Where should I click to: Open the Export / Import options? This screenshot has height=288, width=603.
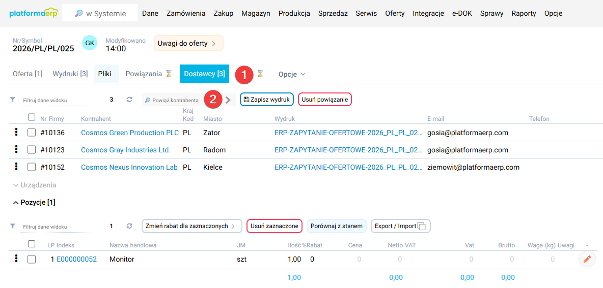tap(400, 226)
